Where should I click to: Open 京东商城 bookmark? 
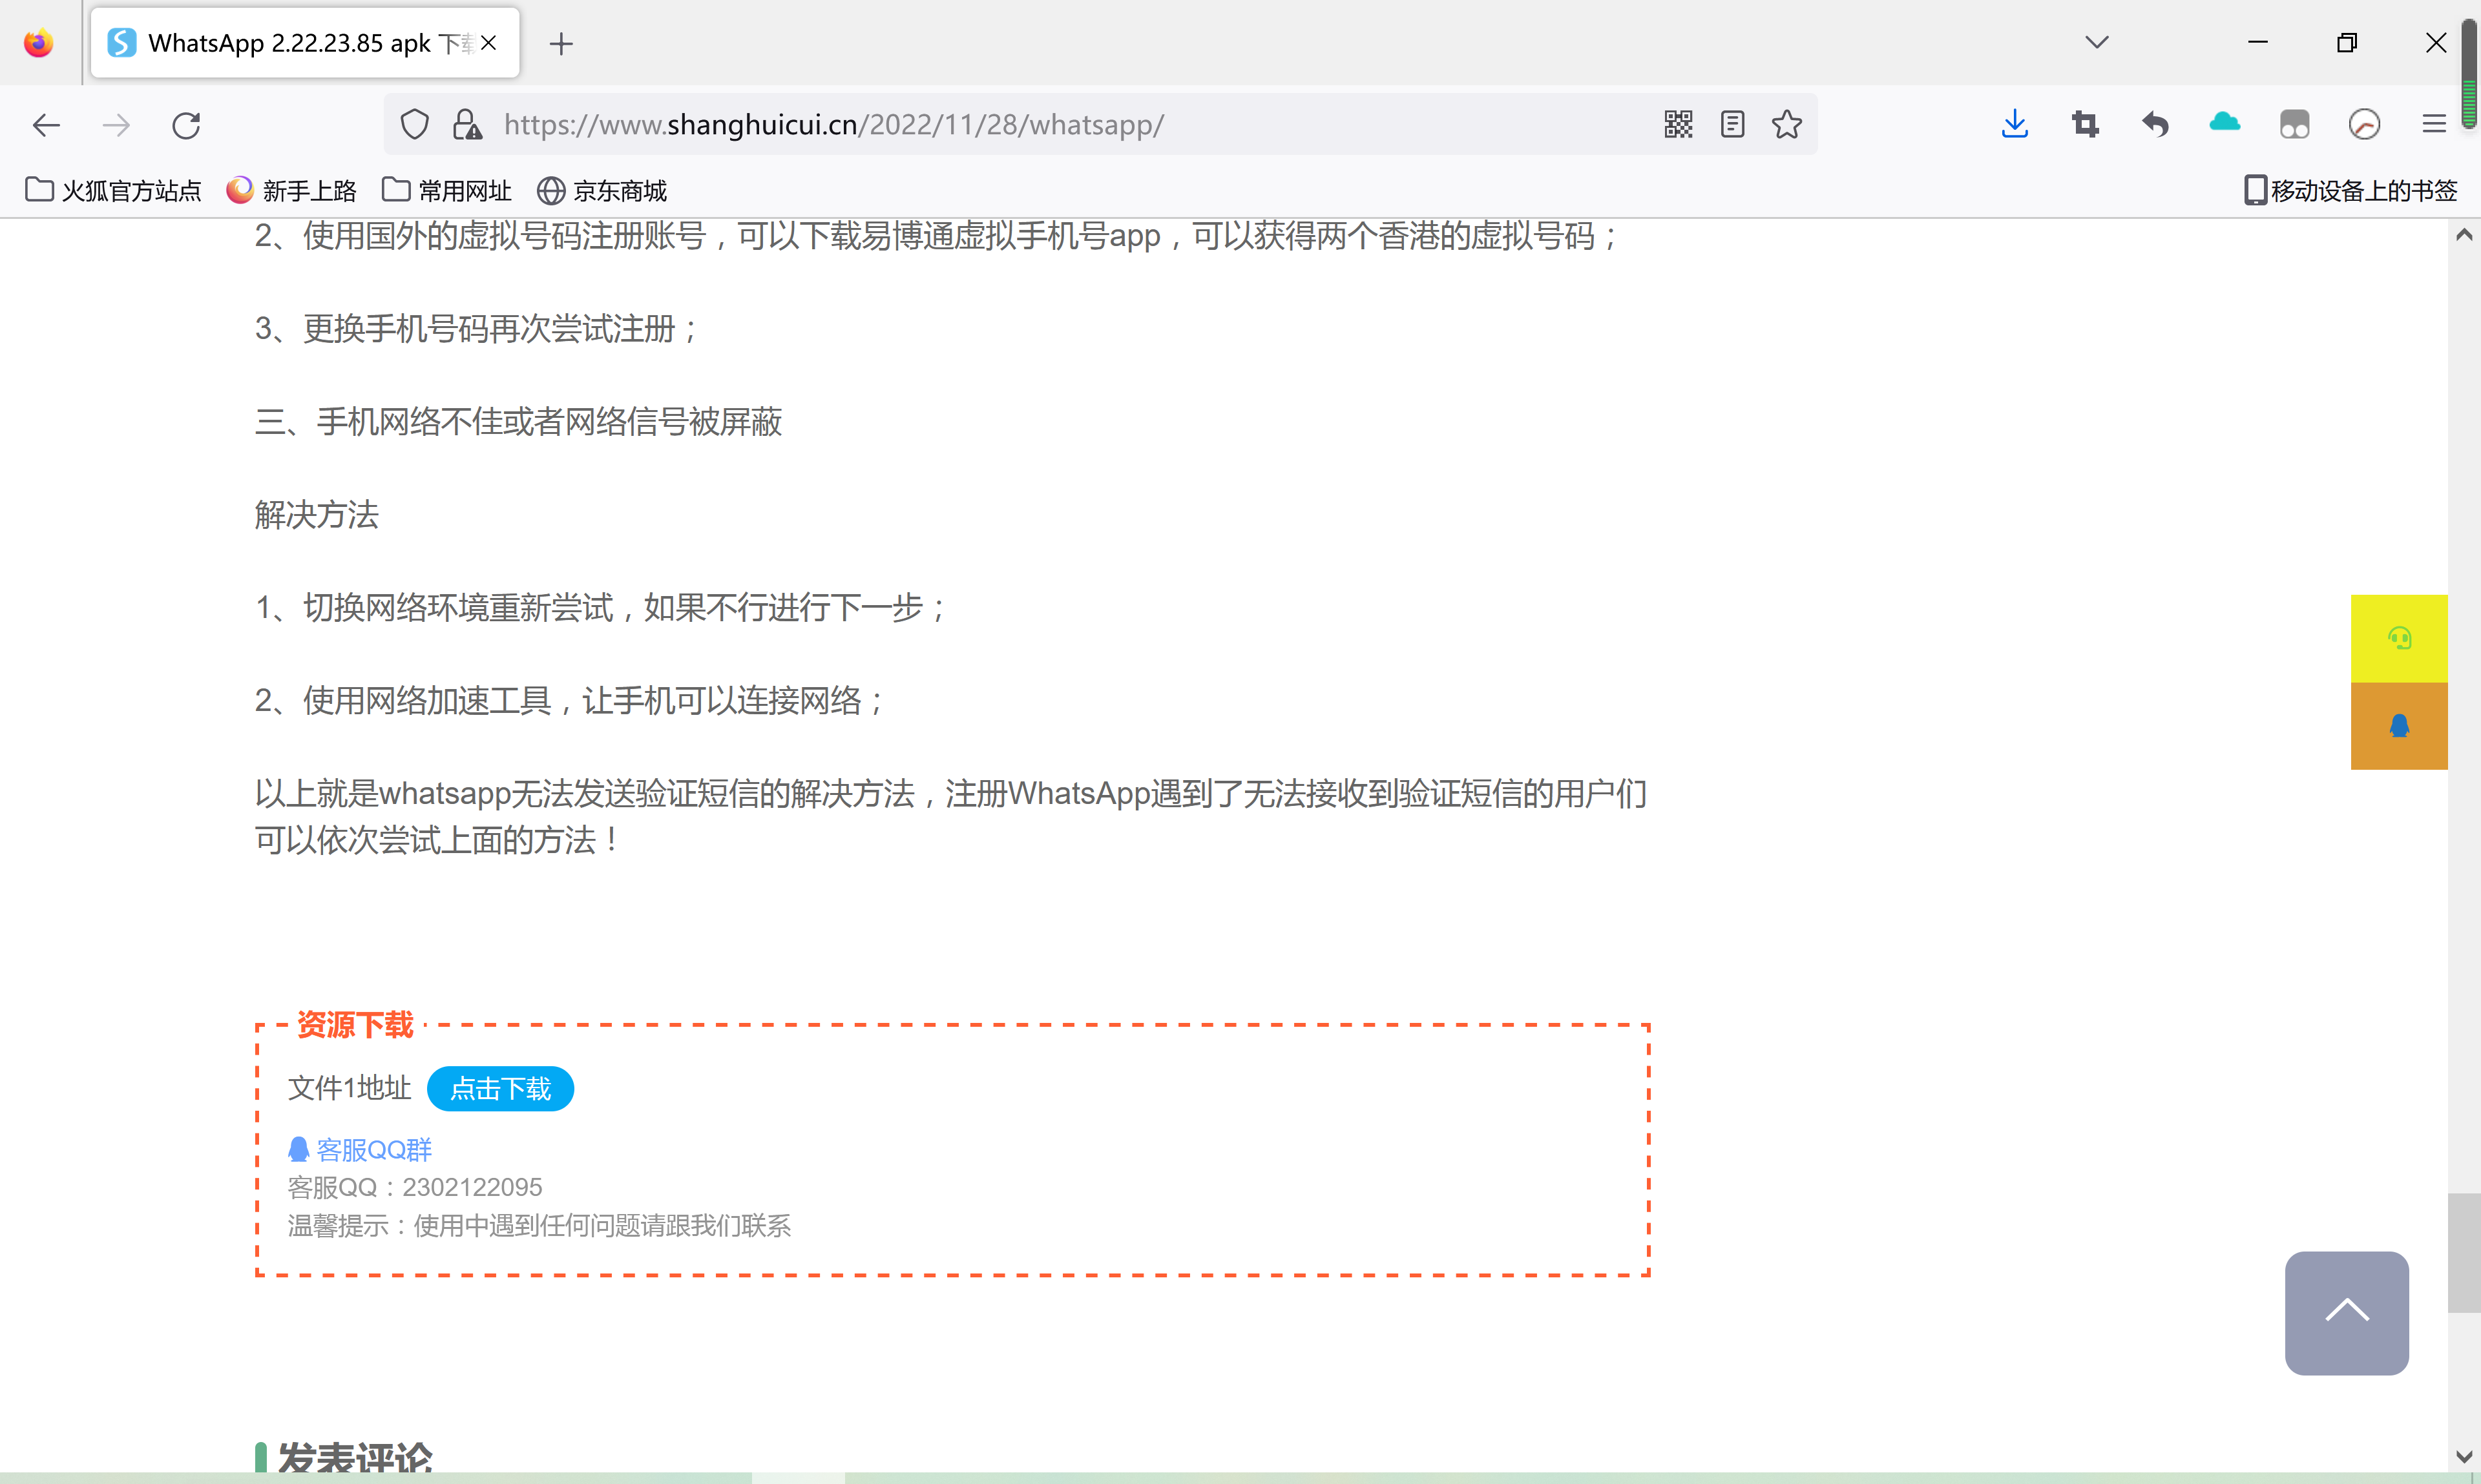tap(602, 190)
